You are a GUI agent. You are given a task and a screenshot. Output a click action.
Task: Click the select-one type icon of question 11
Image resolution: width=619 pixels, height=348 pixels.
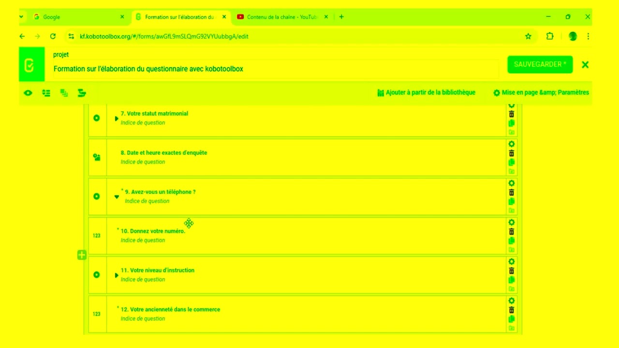(97, 275)
